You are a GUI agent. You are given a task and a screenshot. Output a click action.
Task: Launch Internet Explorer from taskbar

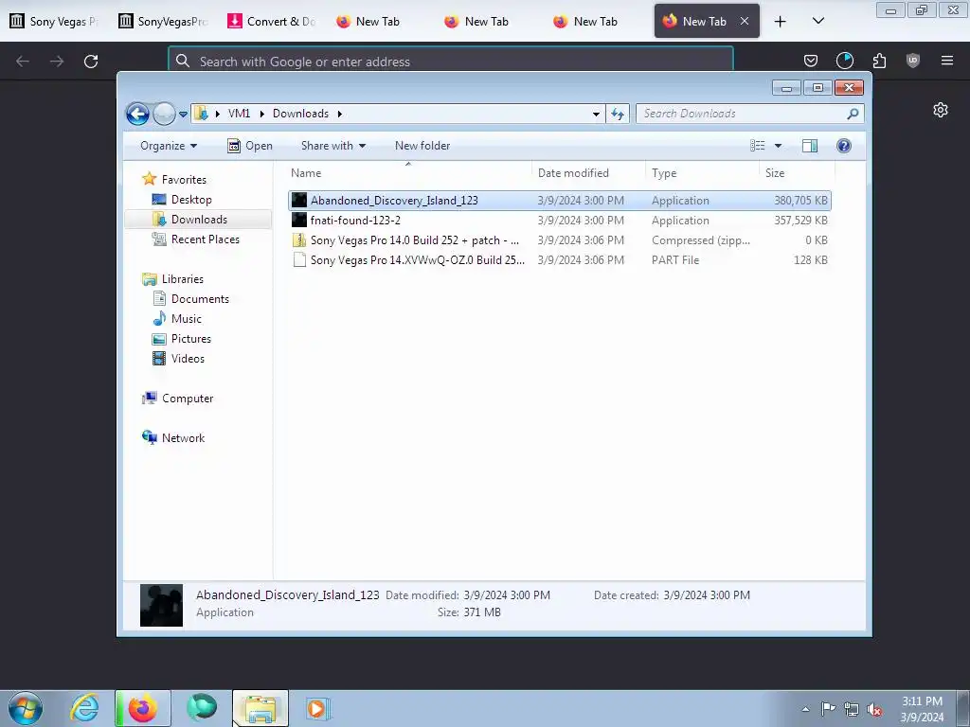pos(84,708)
